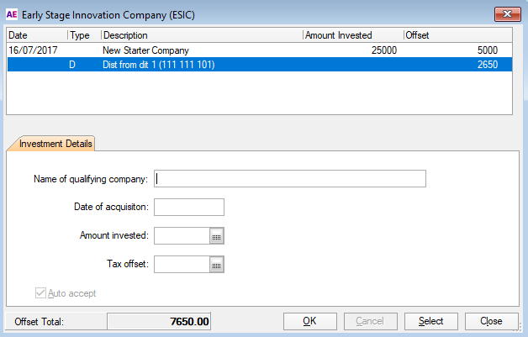Sort by the Type column header
Image resolution: width=528 pixels, height=337 pixels.
click(x=83, y=35)
